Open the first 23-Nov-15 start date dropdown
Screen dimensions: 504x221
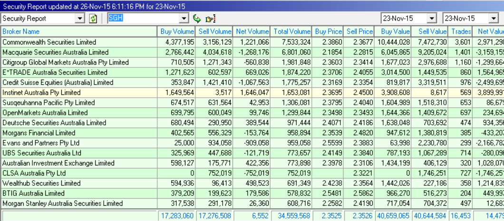(x=432, y=18)
